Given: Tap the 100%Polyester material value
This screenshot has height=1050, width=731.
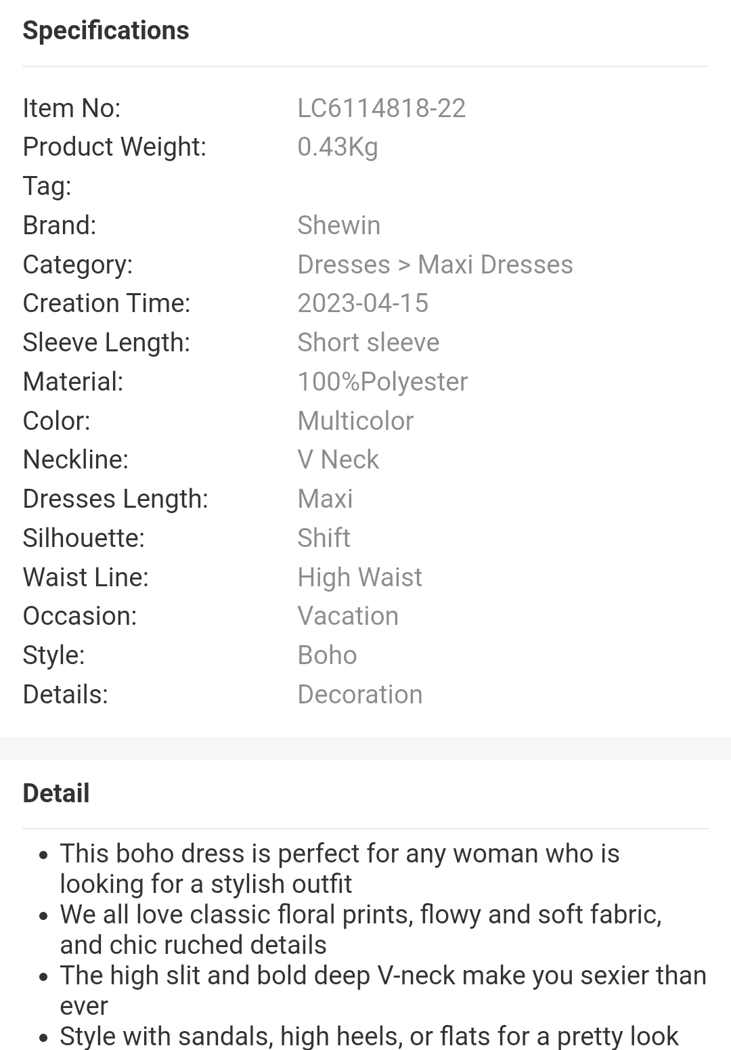Looking at the screenshot, I should [382, 382].
